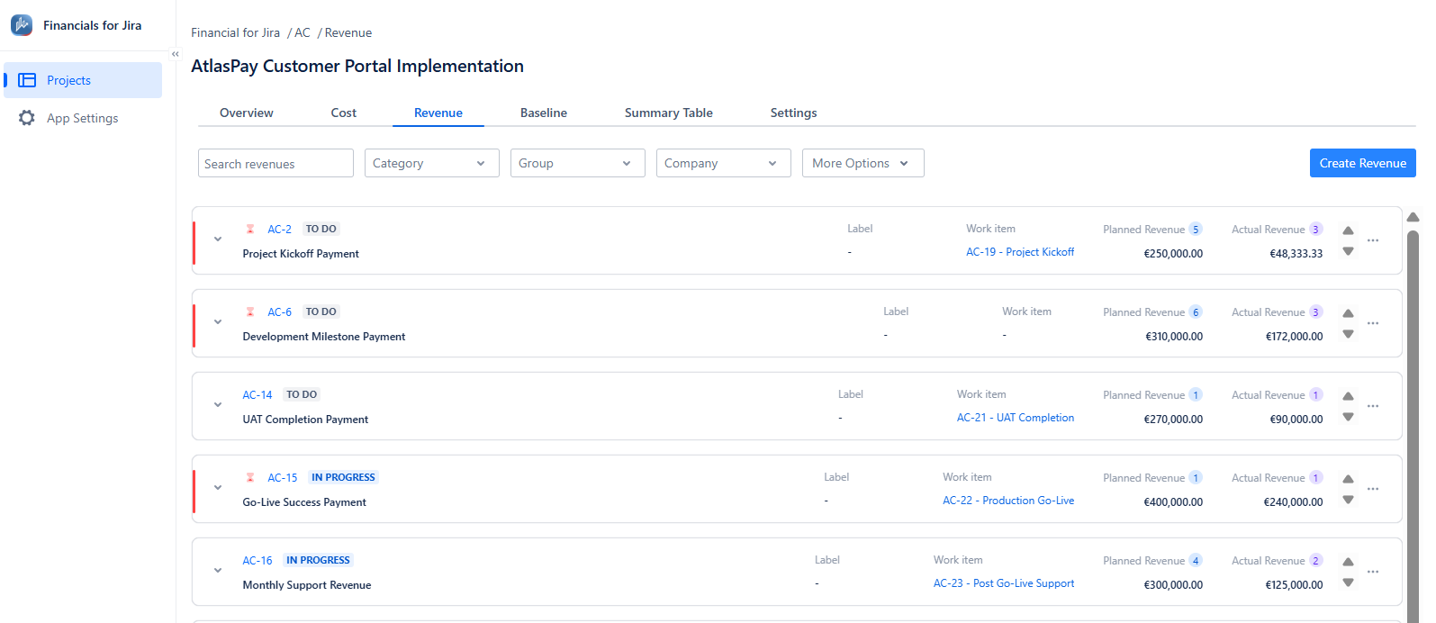
Task: Click the €172,000.00 actual revenue value
Action: pos(1294,337)
